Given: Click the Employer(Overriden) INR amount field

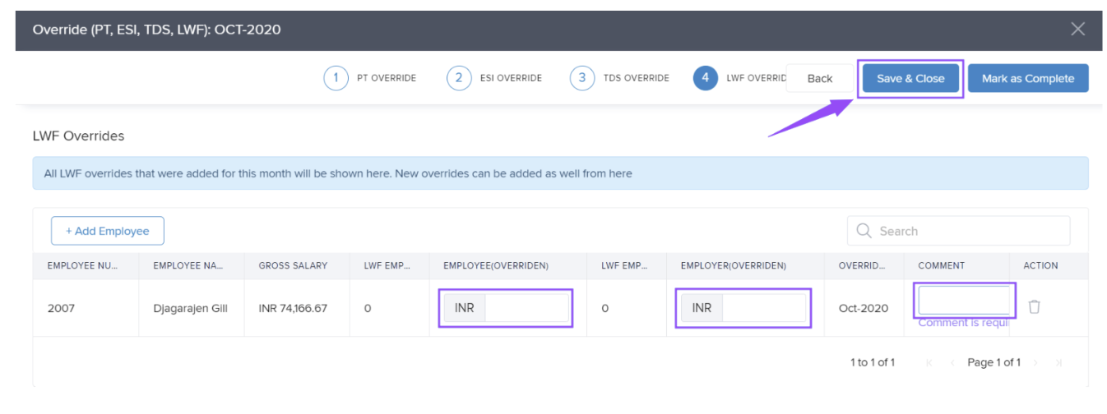Looking at the screenshot, I should [763, 308].
